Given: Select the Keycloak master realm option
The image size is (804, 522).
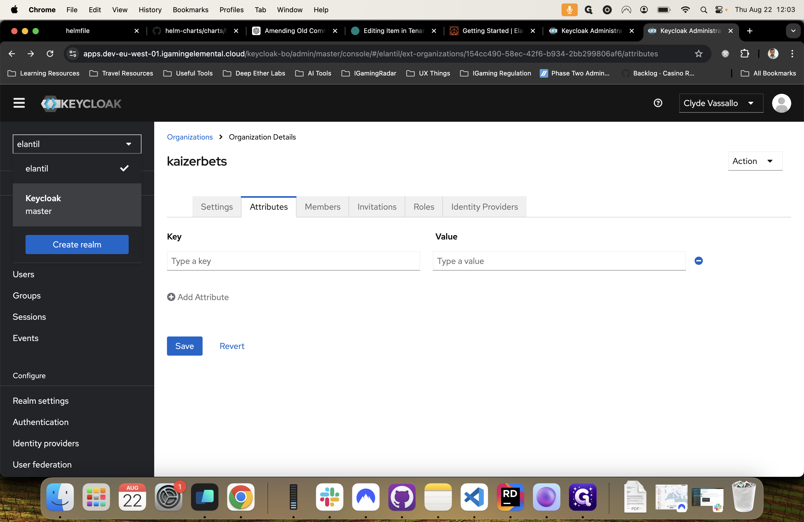Looking at the screenshot, I should click(77, 205).
